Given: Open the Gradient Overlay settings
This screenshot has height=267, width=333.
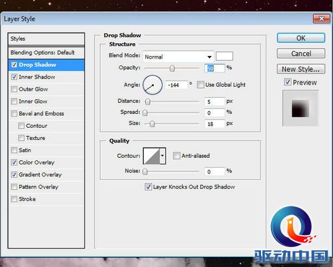Looking at the screenshot, I should tap(40, 174).
